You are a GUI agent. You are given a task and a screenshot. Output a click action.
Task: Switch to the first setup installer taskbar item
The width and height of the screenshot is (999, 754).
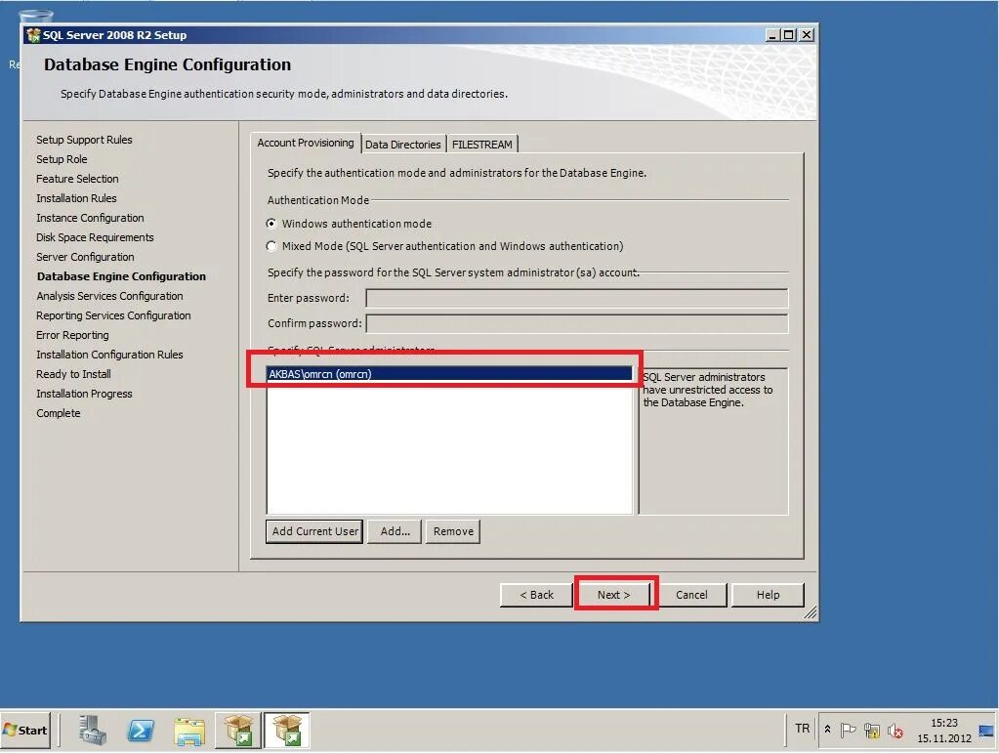238,731
